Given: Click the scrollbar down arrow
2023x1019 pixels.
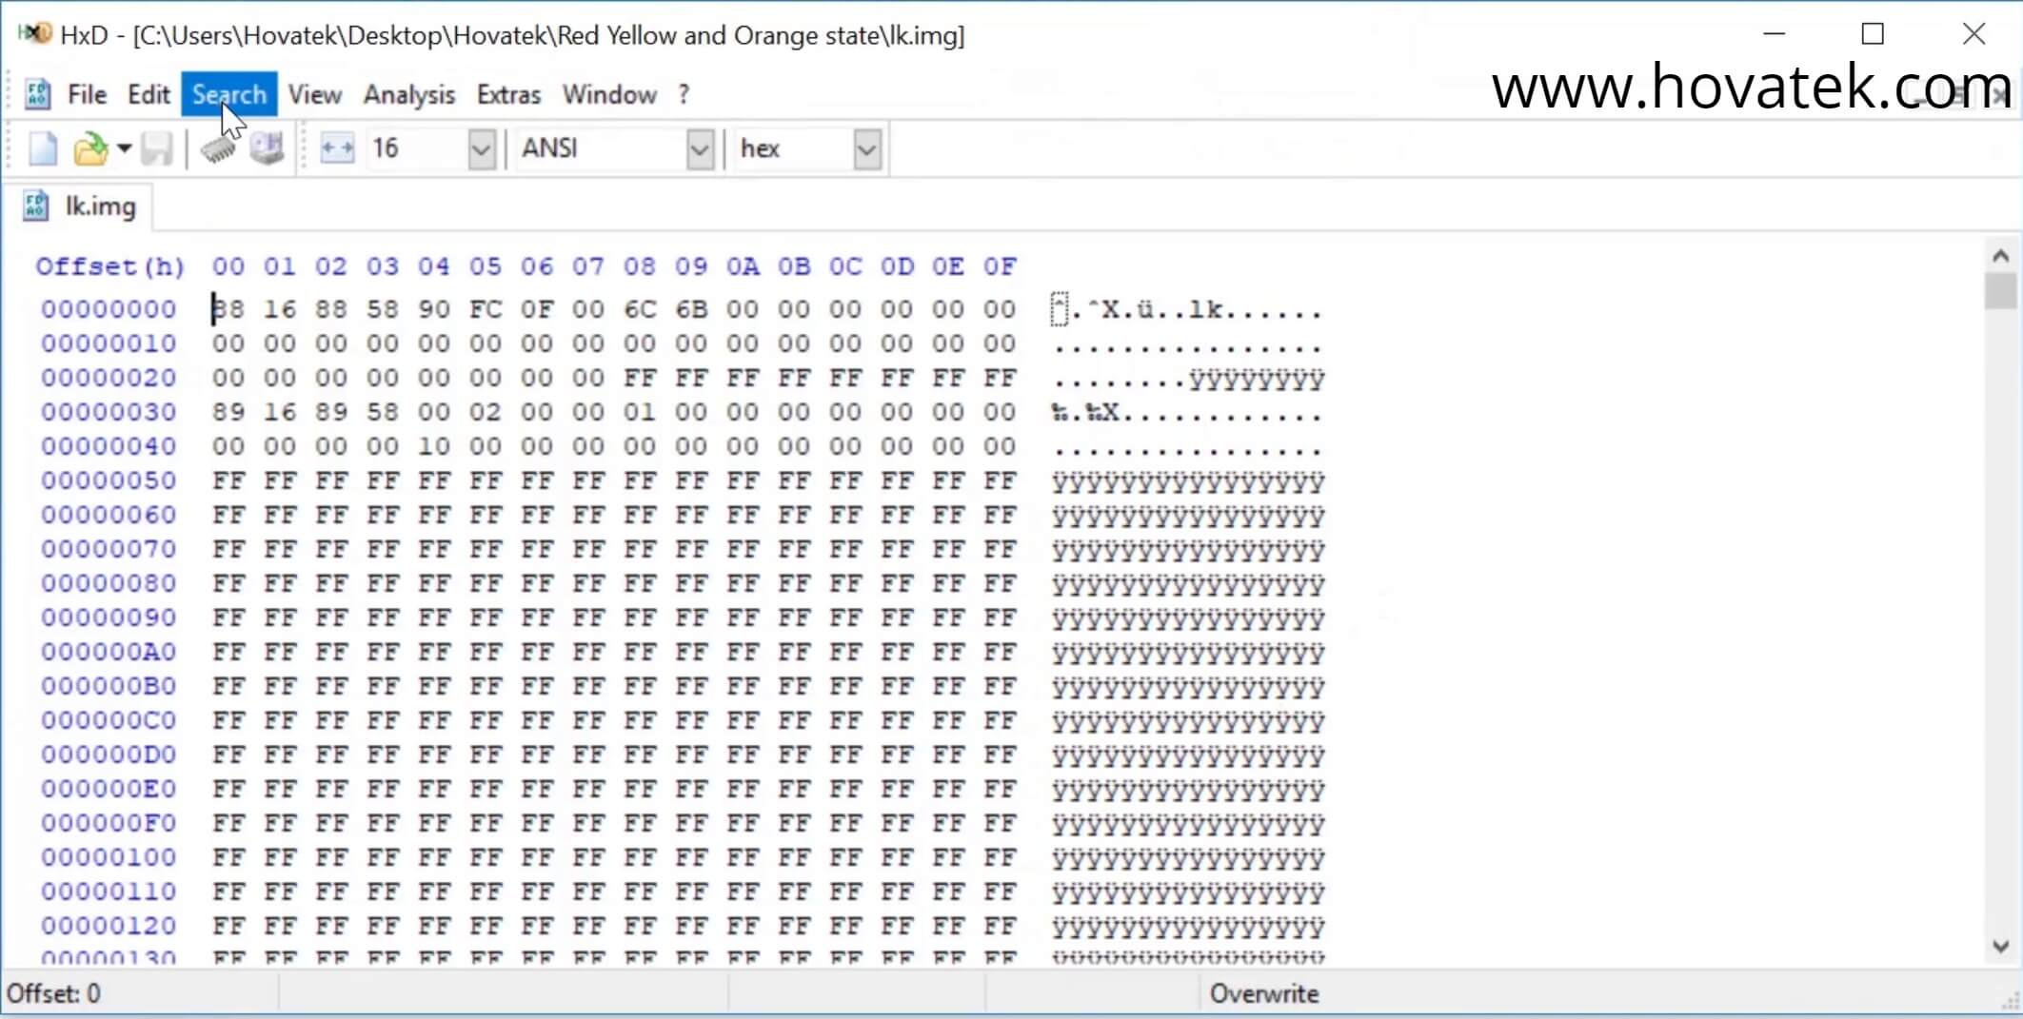Looking at the screenshot, I should pos(2000,945).
